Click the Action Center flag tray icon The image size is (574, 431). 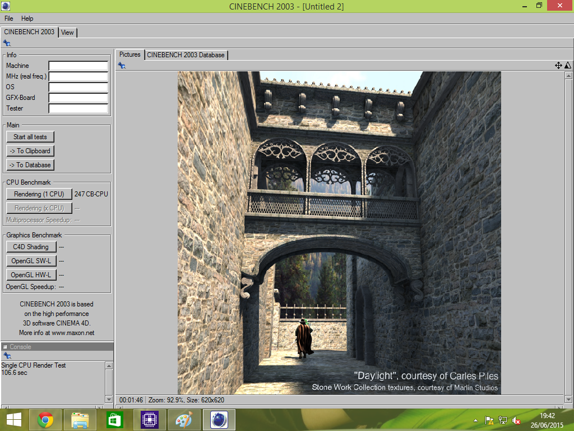489,420
